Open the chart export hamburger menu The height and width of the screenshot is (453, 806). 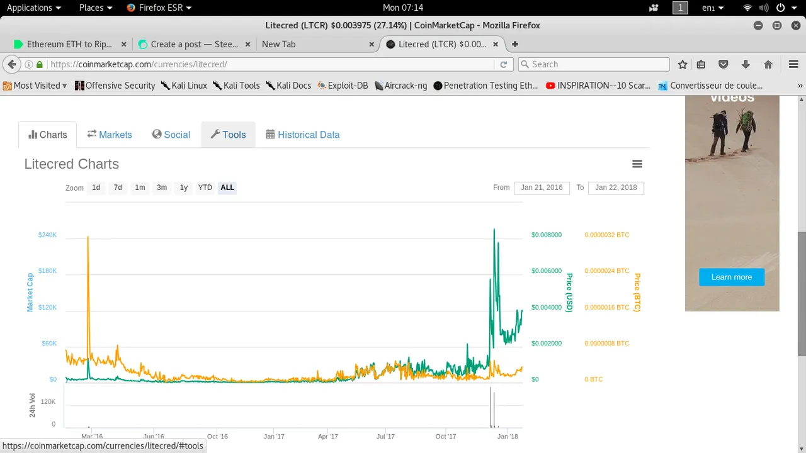click(x=637, y=164)
